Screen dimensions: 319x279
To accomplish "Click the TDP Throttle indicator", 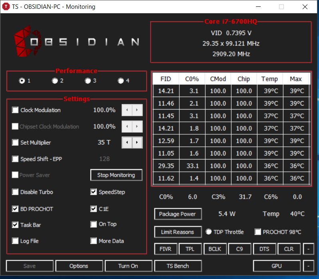I will [208, 232].
